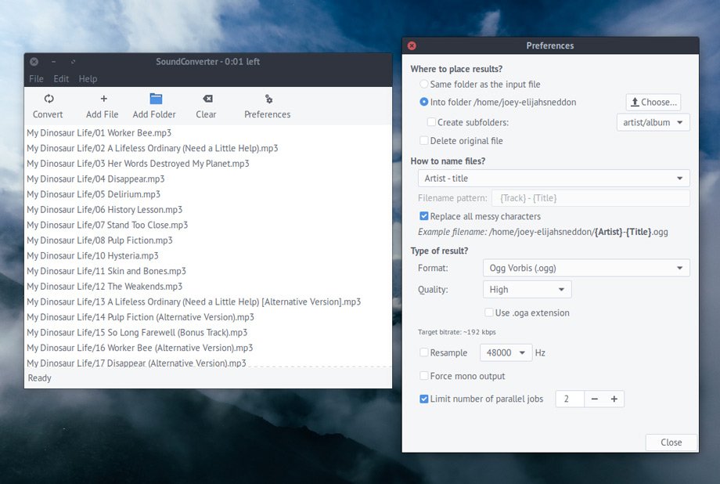Toggle Delete original file checkbox
This screenshot has width=720, height=484.
point(424,141)
